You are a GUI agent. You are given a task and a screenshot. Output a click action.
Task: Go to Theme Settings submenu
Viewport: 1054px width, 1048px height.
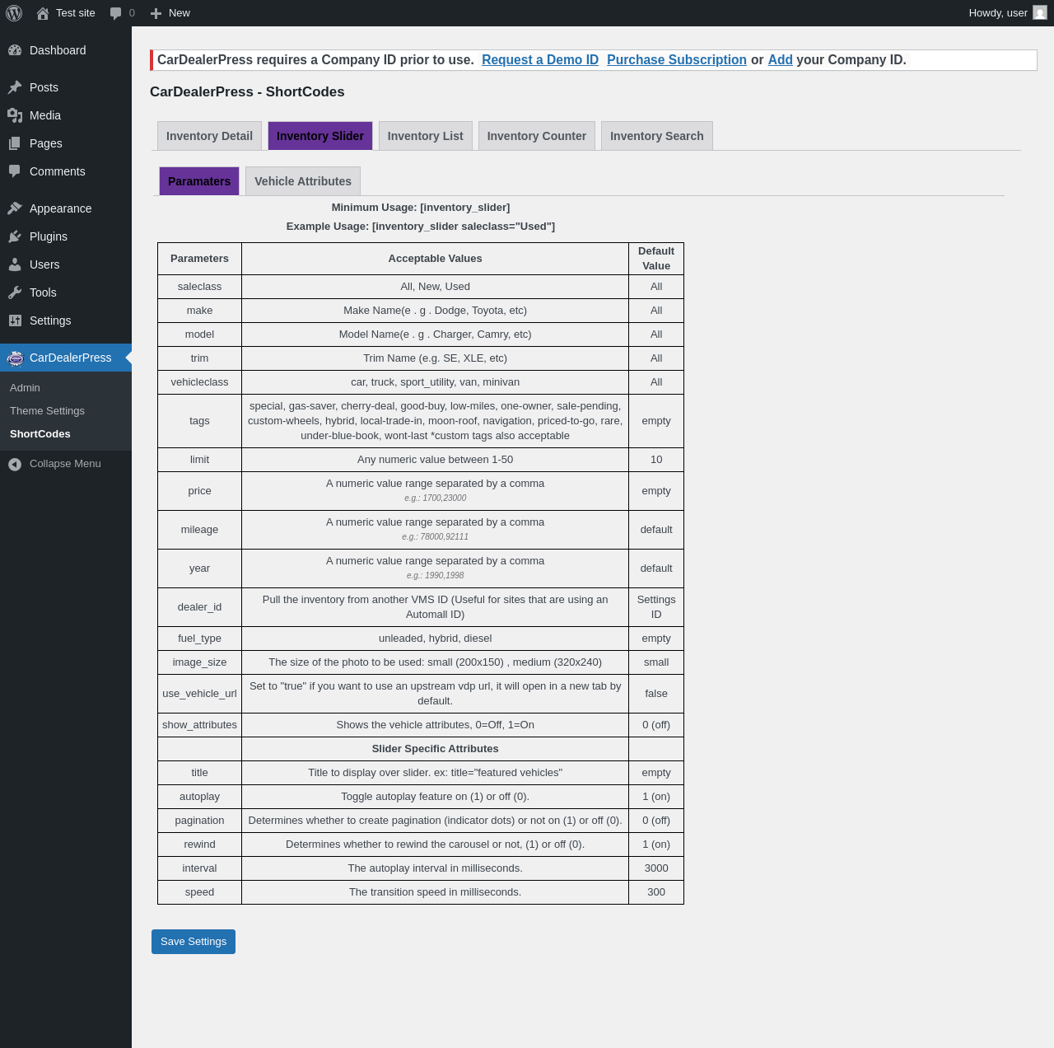(x=47, y=411)
